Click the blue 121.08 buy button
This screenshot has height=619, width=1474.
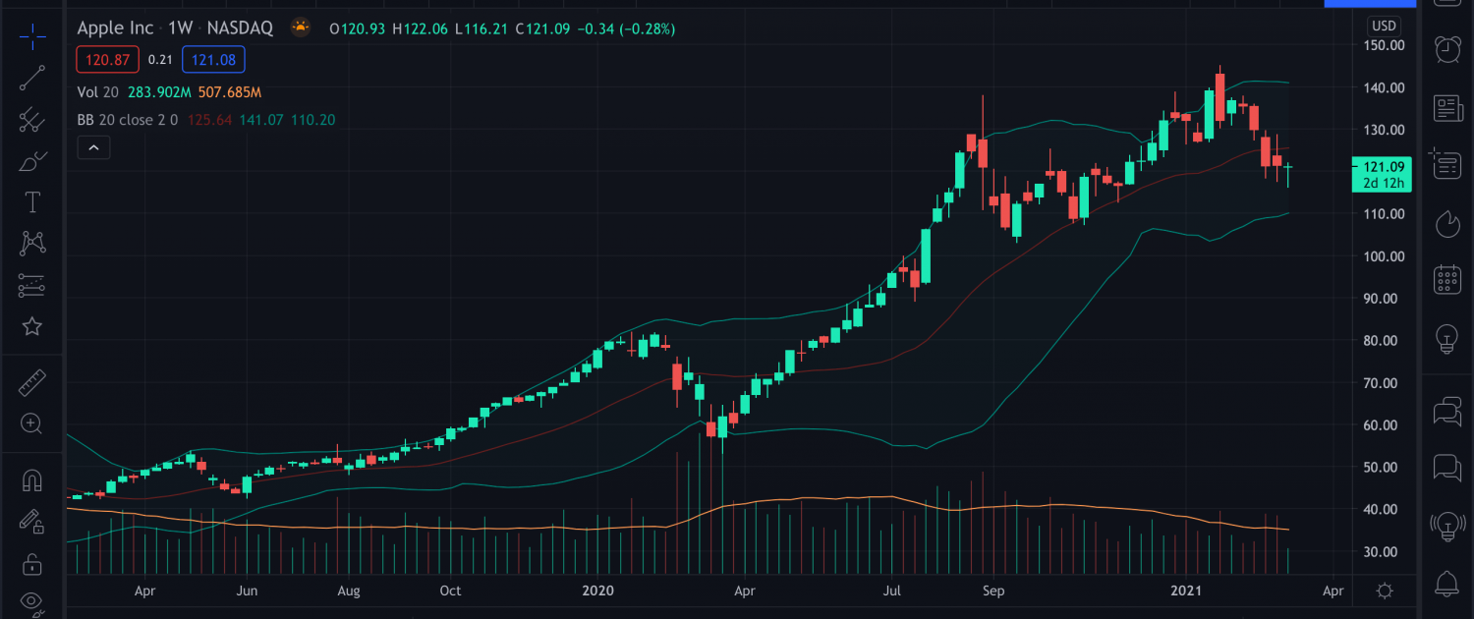212,60
